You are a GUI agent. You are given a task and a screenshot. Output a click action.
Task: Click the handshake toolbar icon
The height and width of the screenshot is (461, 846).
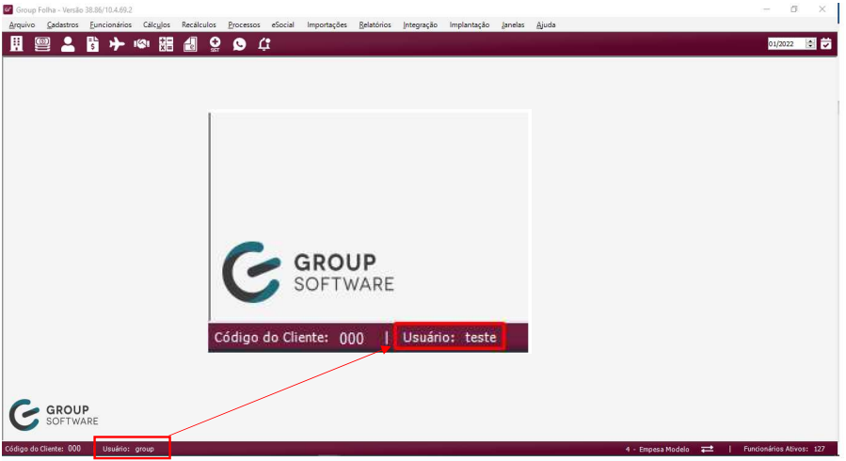[x=141, y=43]
